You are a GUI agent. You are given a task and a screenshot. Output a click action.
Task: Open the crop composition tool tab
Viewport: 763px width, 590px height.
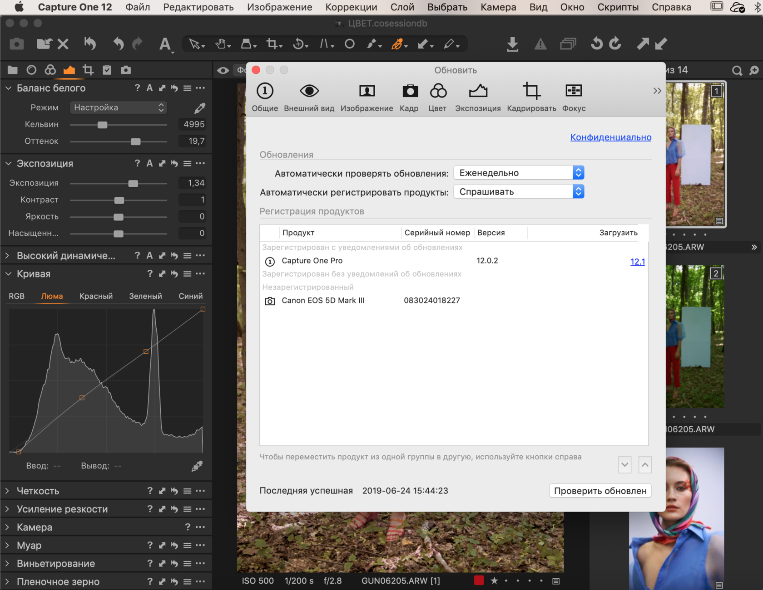click(88, 70)
